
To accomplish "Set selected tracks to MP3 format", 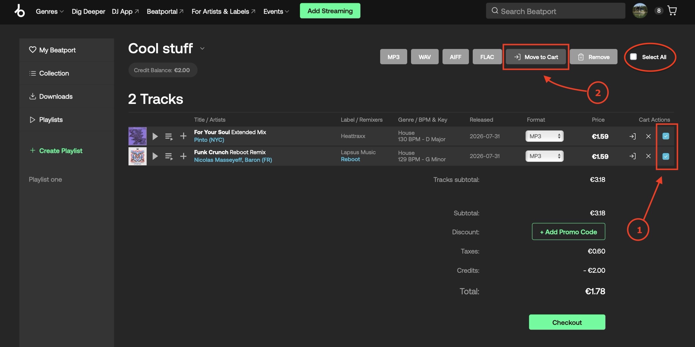I will coord(394,57).
